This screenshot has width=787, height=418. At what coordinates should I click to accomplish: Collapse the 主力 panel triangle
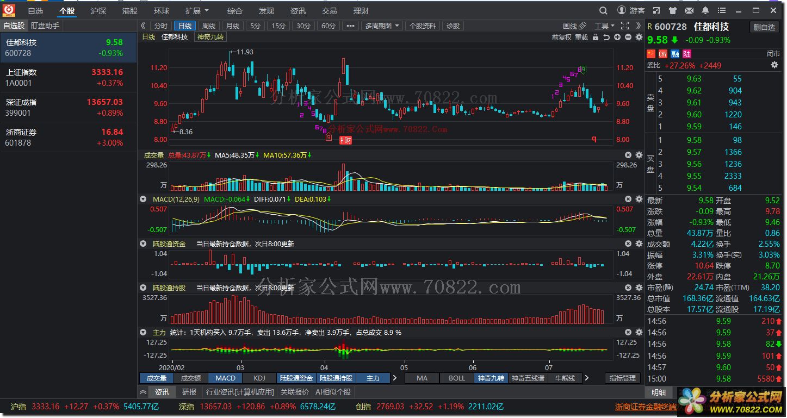144,332
